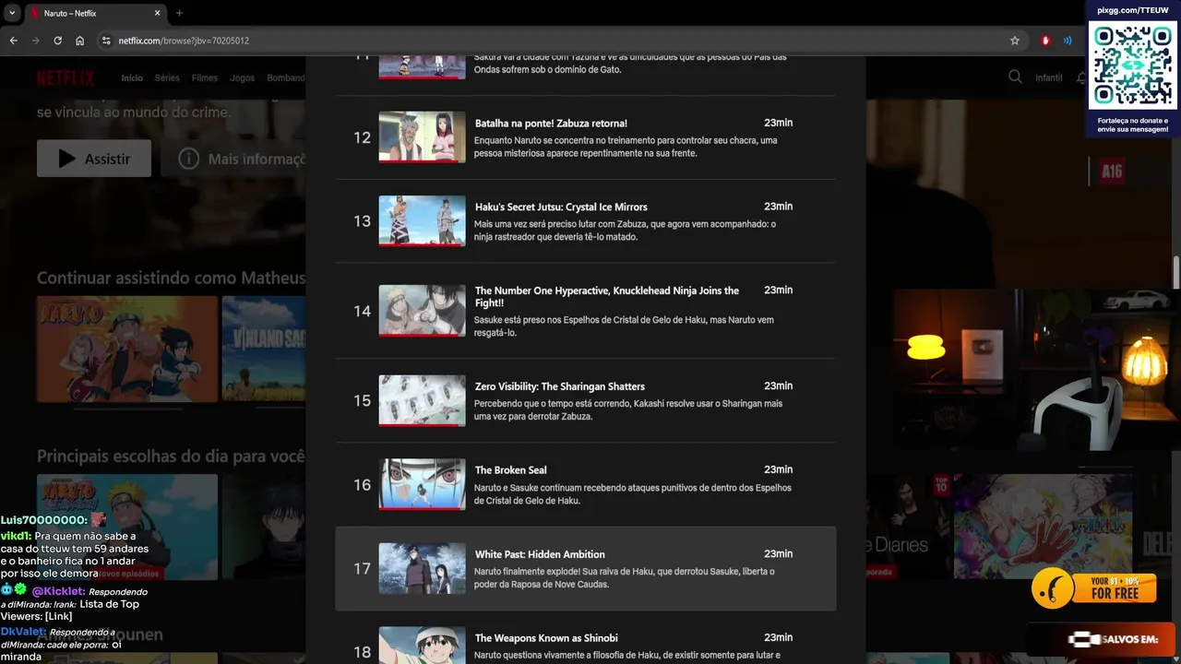This screenshot has height=664, width=1181.
Task: Play episode 12 thumbnail
Action: coord(422,136)
